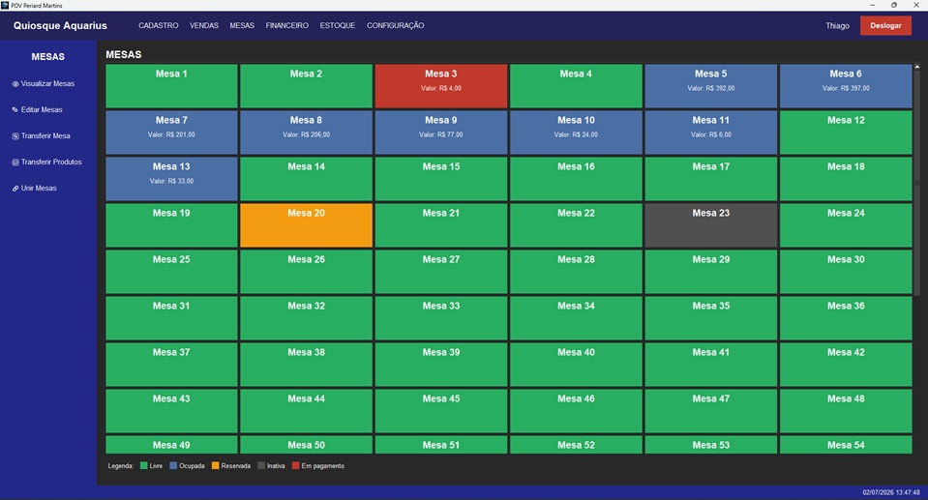Click the icon beside Transferir Mesa
928x500 pixels.
click(x=15, y=136)
